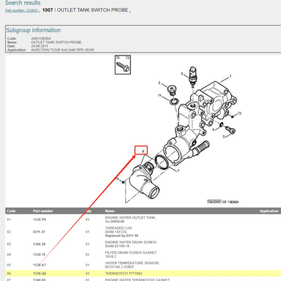Select callout number 3 near the drain screw
This screenshot has width=281, height=281.
223,137
